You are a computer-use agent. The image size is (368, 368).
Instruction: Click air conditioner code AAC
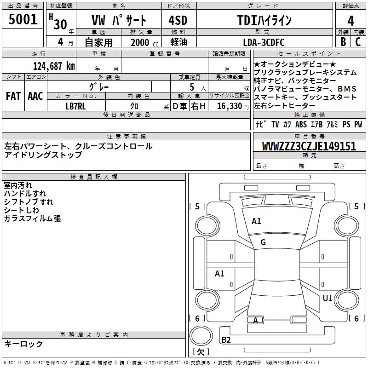pos(35,96)
